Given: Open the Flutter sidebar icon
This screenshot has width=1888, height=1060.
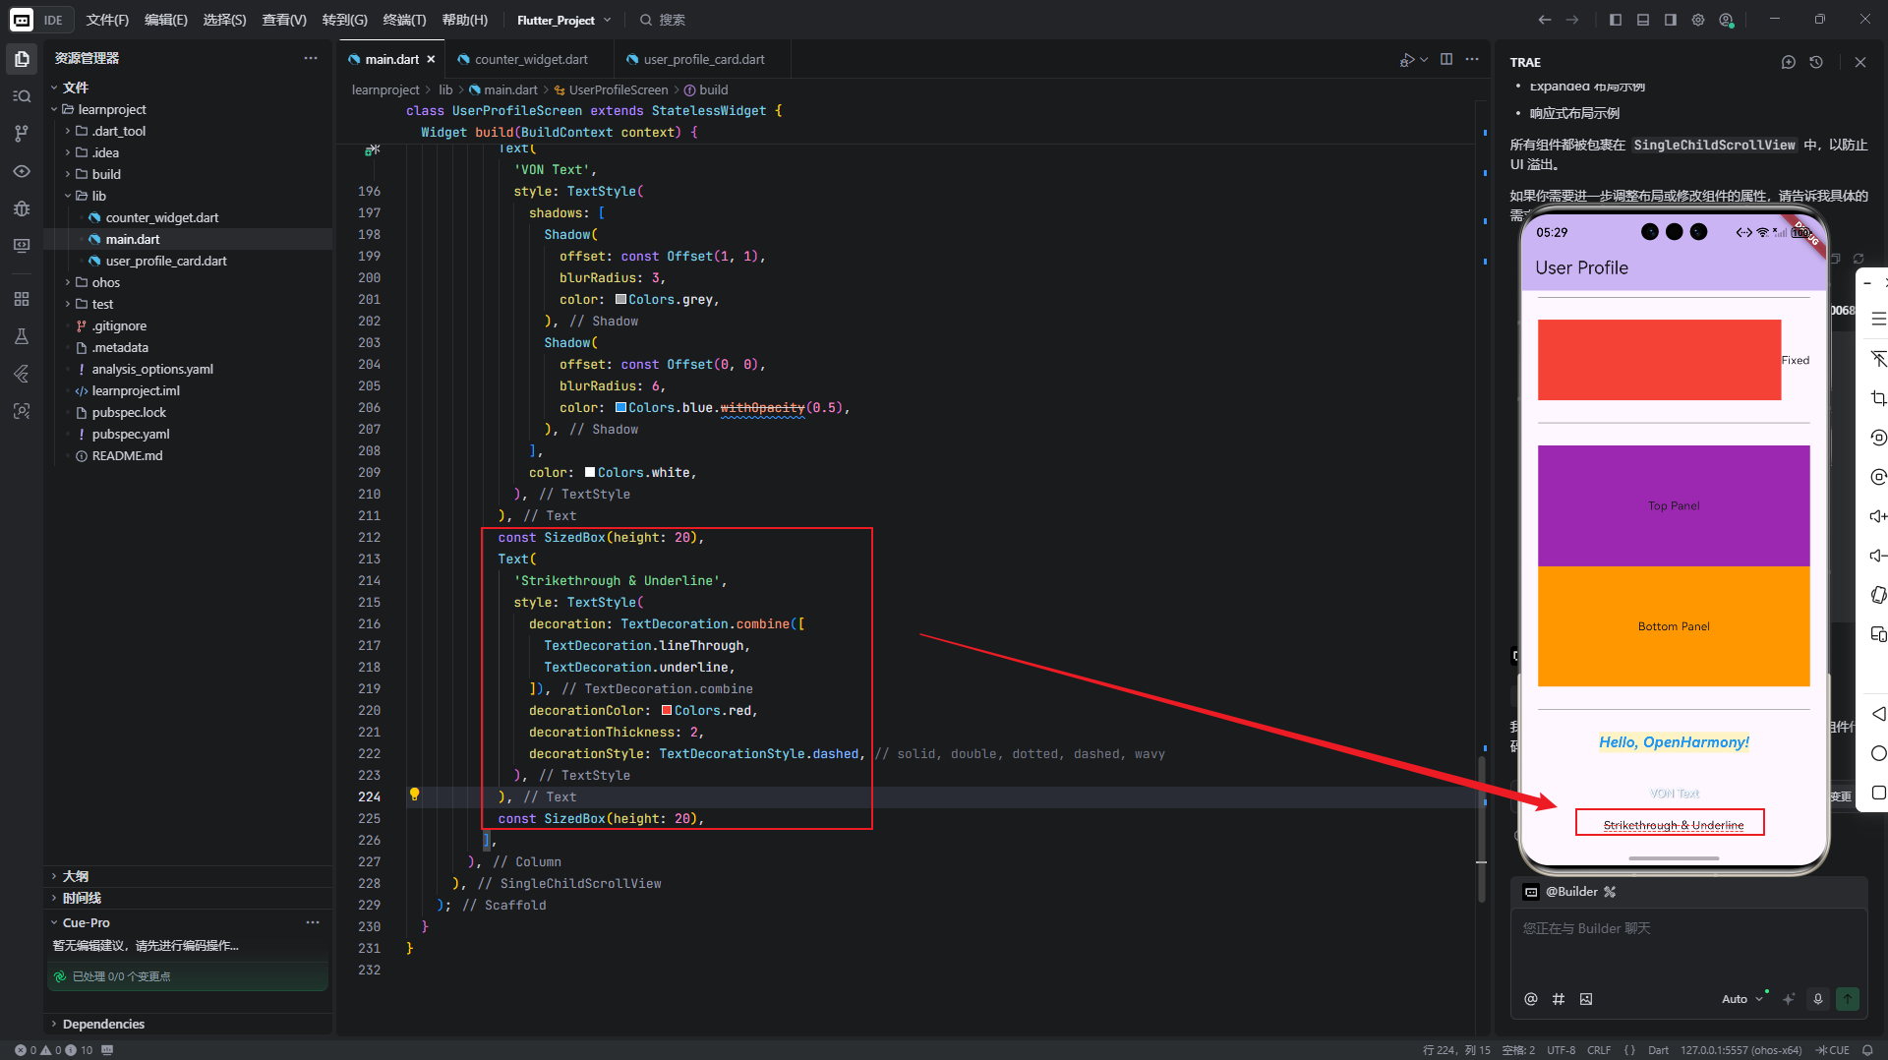Looking at the screenshot, I should (22, 374).
